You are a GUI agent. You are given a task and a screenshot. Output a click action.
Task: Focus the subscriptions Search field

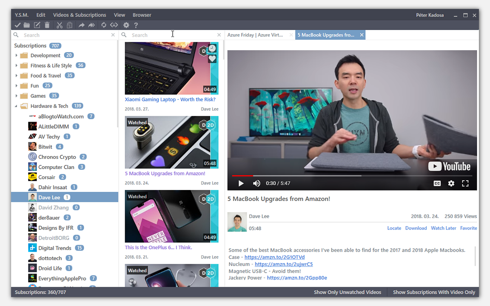[66, 35]
